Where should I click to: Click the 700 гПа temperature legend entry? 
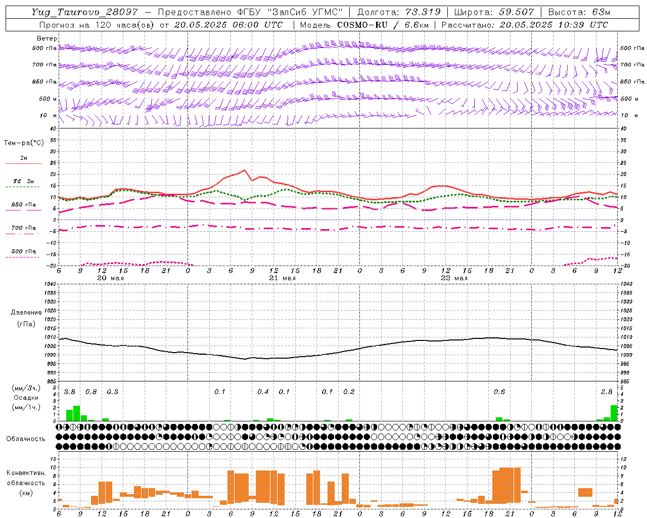[x=24, y=228]
